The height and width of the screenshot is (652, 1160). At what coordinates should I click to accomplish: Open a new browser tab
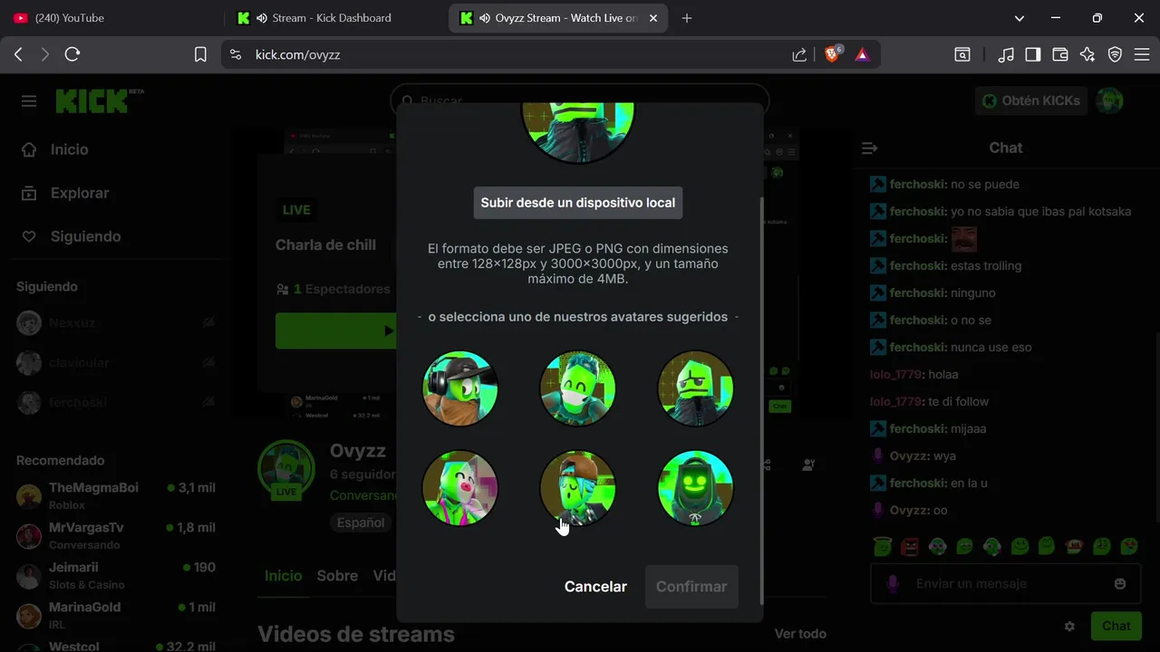(687, 18)
